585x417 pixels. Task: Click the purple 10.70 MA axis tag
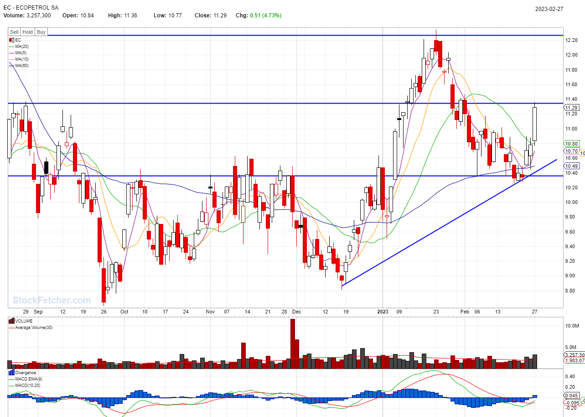572,151
